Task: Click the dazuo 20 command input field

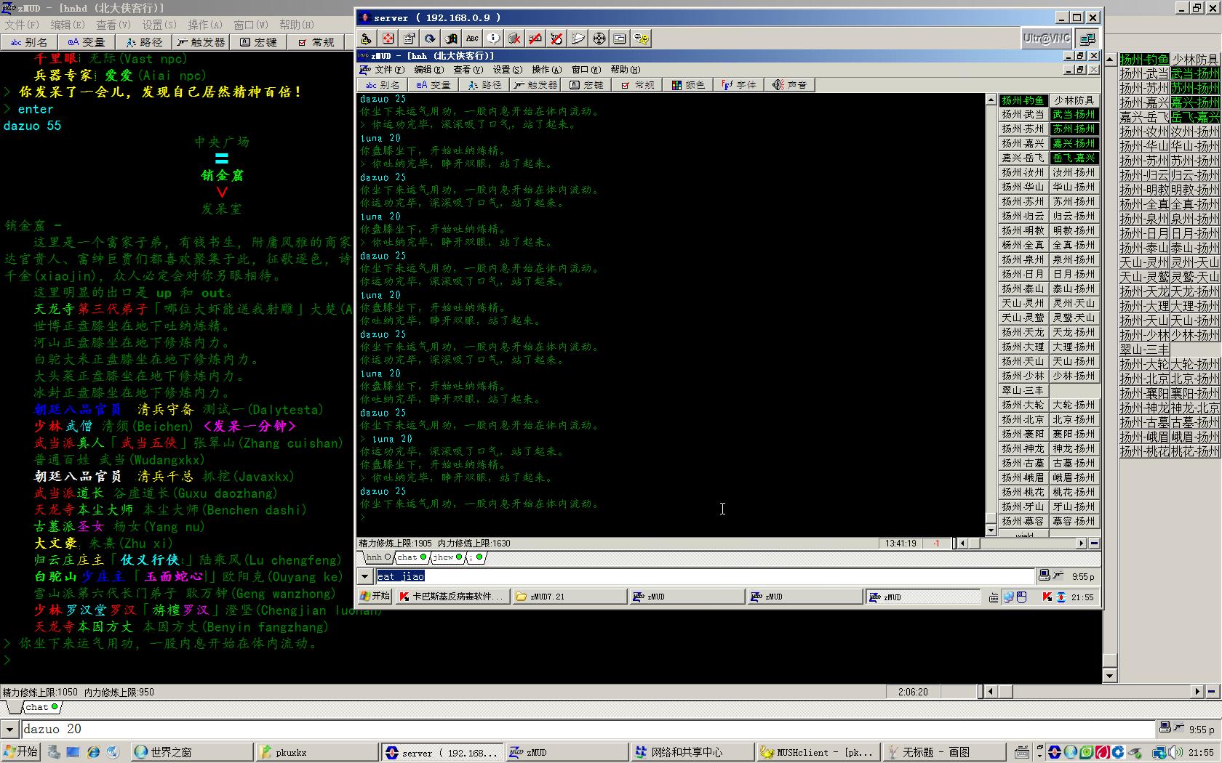Action: pos(588,730)
